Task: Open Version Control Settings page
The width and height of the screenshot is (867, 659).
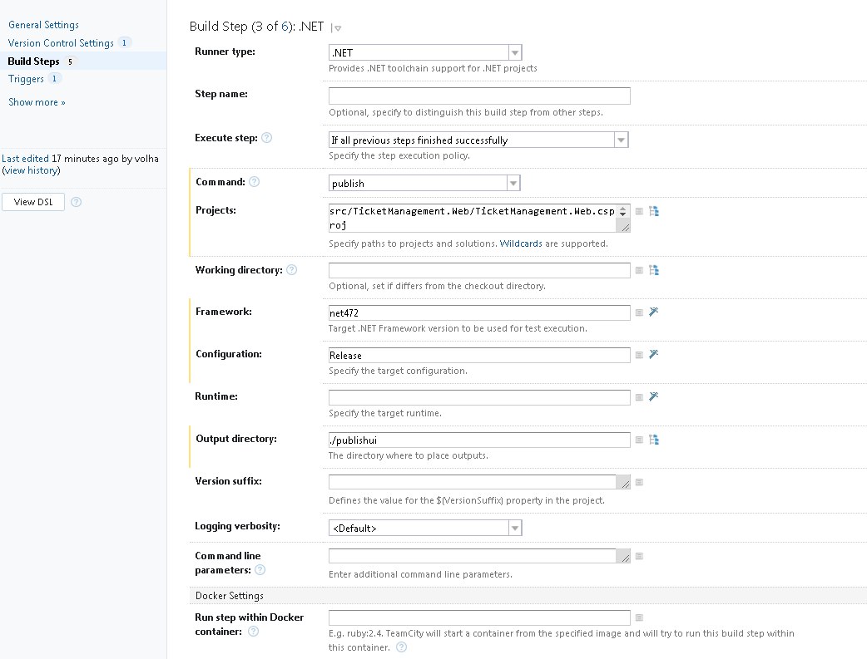Action: pos(61,43)
